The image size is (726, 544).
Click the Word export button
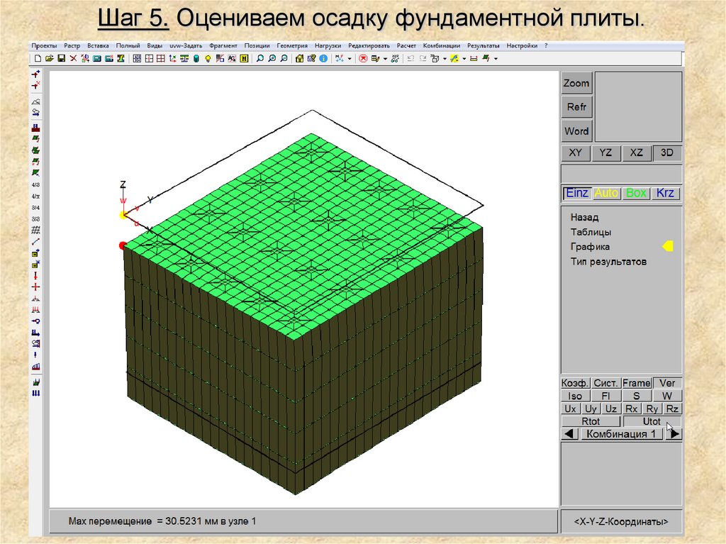(576, 131)
